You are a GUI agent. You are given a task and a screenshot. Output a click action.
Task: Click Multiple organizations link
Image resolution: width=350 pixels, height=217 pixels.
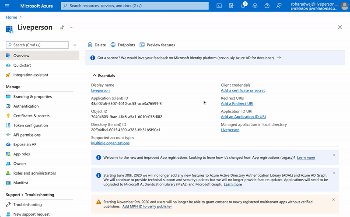tap(110, 143)
